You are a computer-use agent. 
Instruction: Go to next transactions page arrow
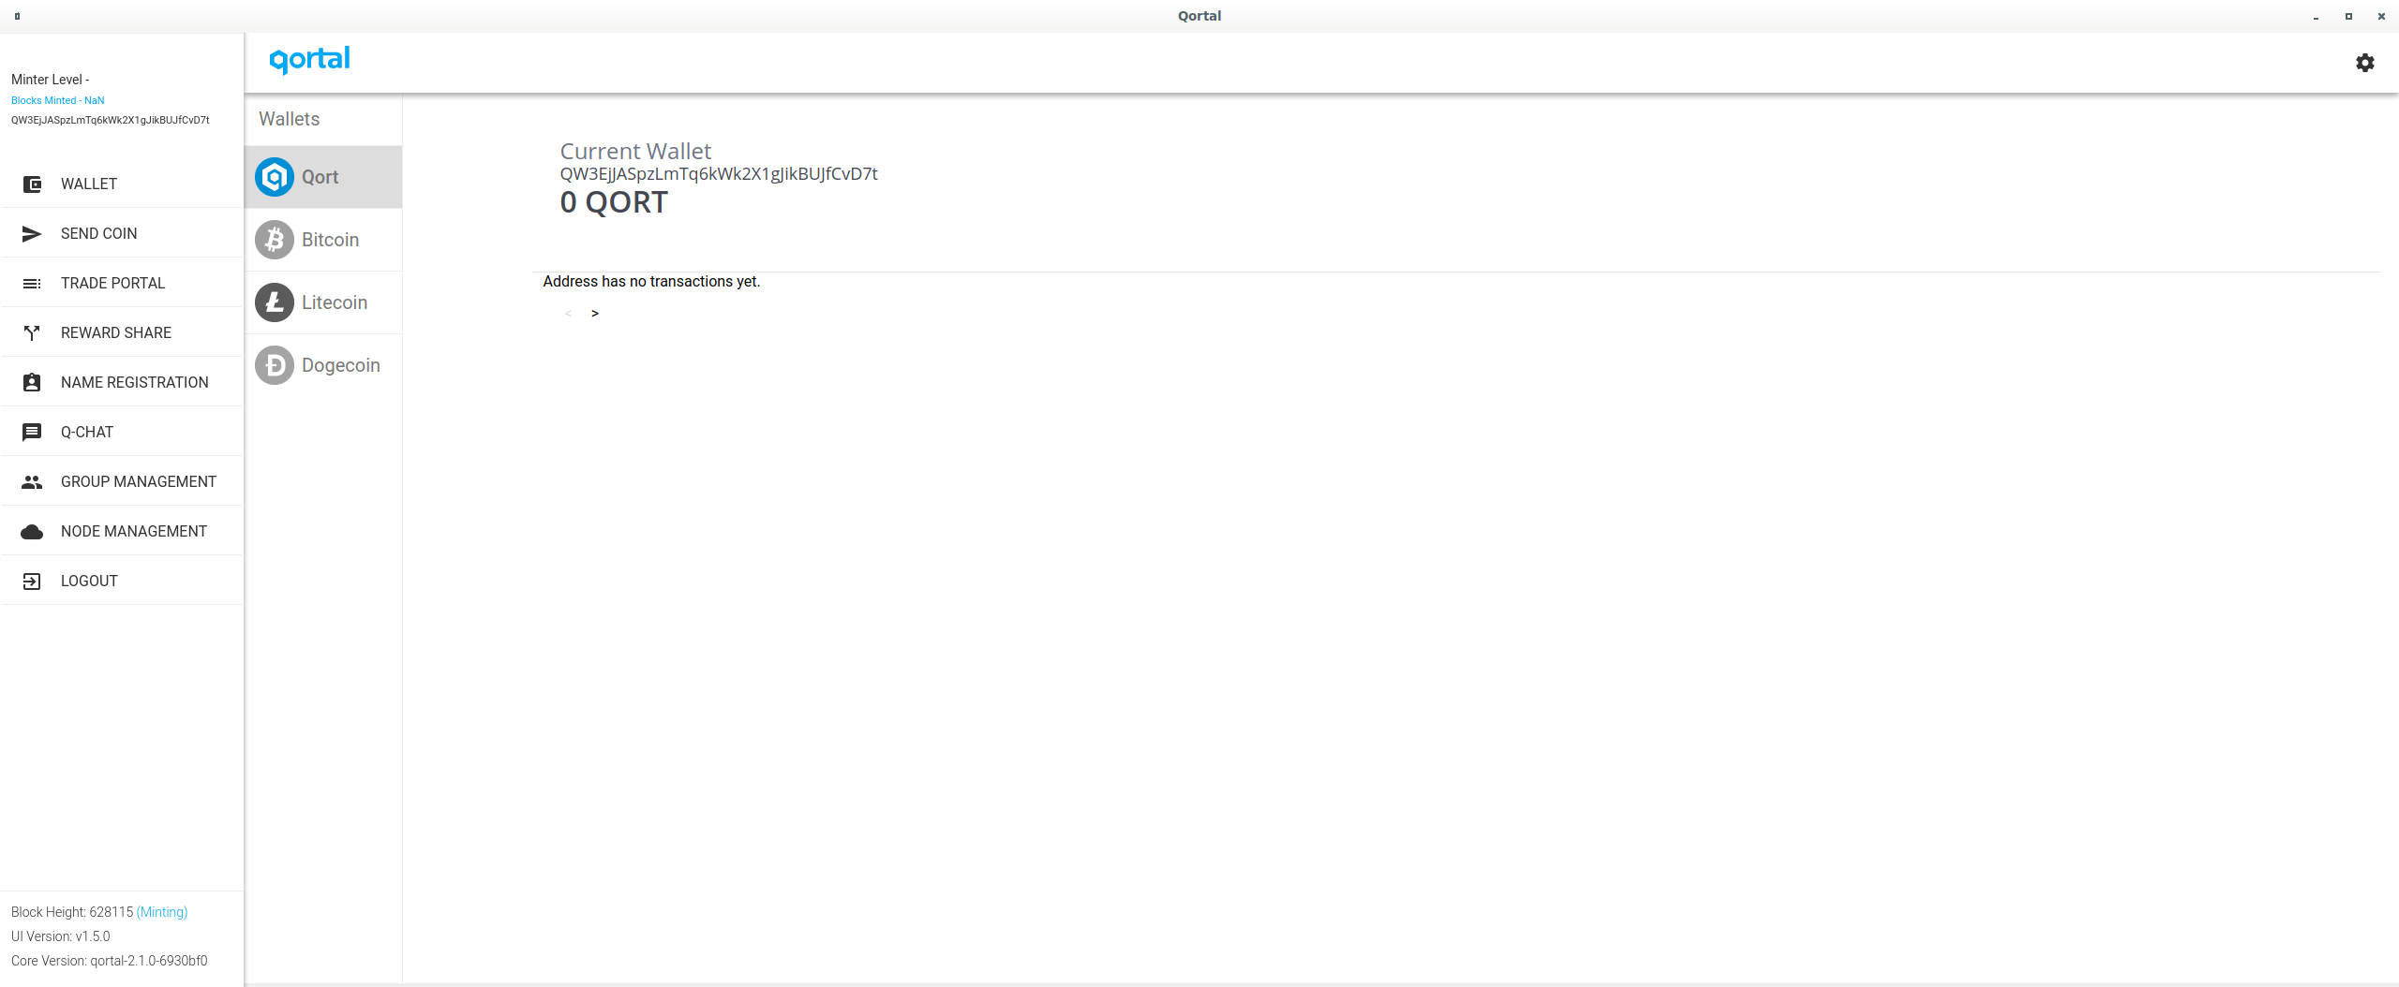click(595, 314)
